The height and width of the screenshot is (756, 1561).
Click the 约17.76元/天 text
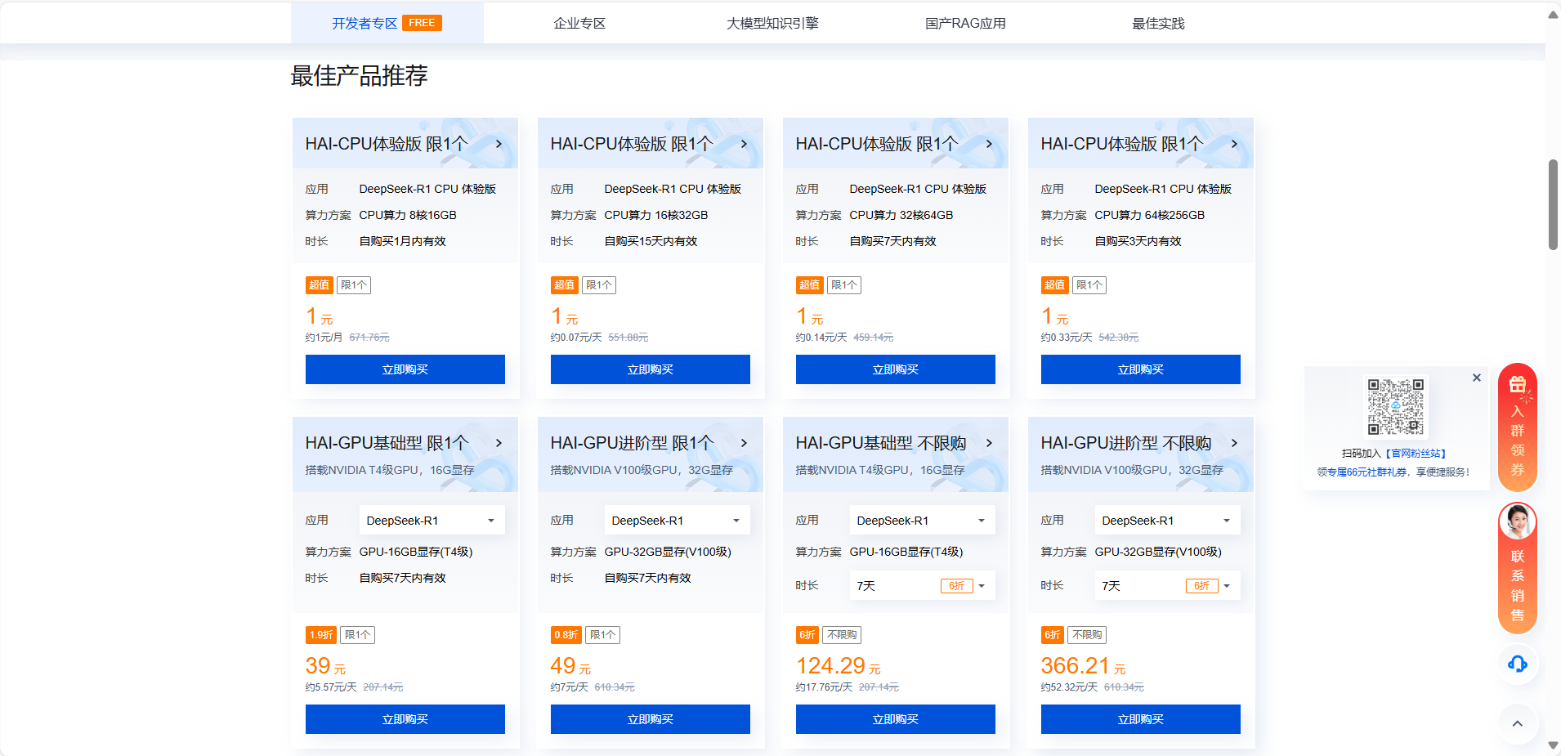(825, 687)
